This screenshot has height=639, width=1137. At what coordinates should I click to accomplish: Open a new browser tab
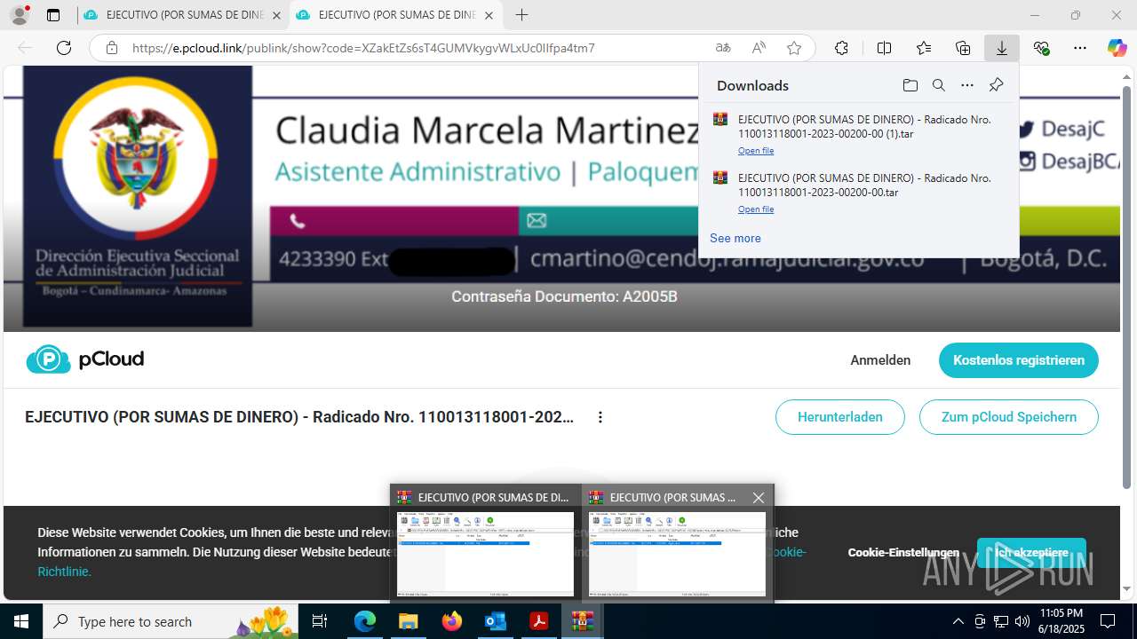pyautogui.click(x=521, y=15)
